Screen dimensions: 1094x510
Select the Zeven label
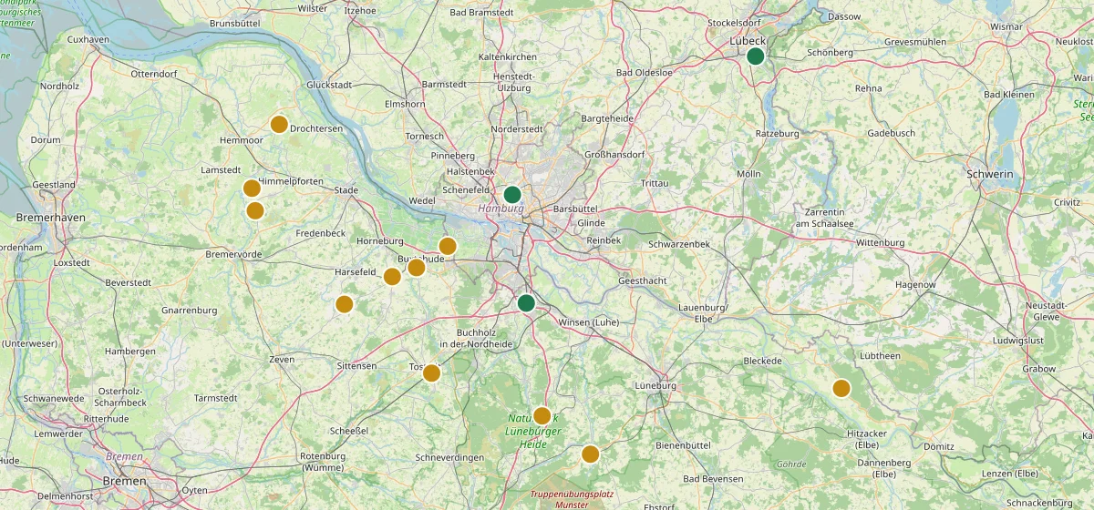point(282,360)
